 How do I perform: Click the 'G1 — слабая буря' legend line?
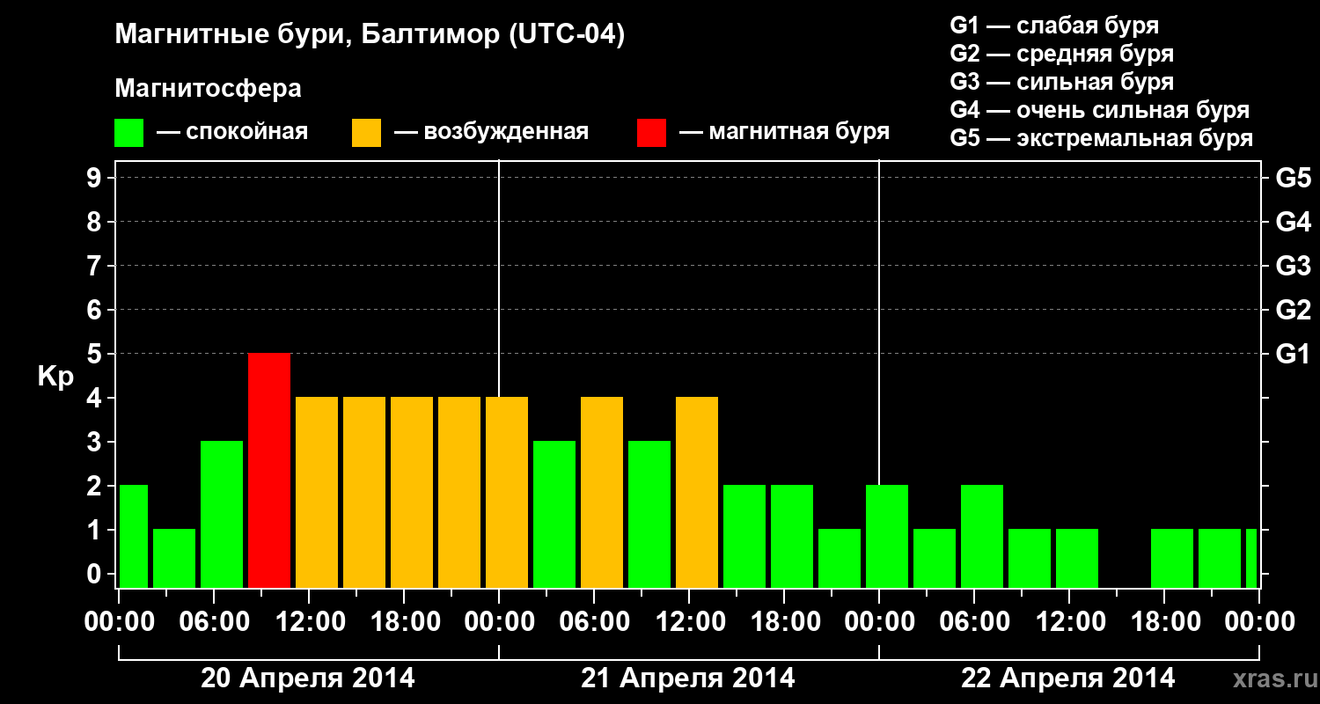pos(1054,26)
